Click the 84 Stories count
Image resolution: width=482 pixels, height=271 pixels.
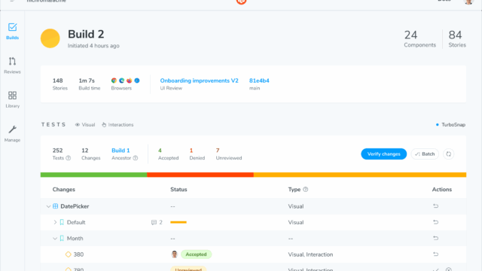457,38
